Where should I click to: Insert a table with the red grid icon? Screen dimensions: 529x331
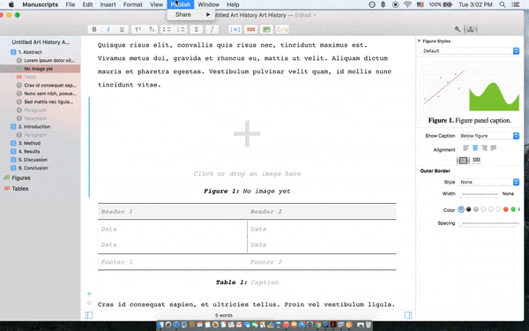pos(250,29)
